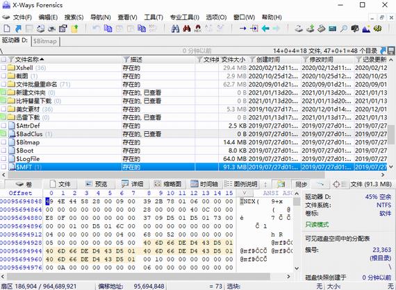Click the yellow folder icon in lower tab bar
This screenshot has height=290, width=396.
(x=281, y=184)
